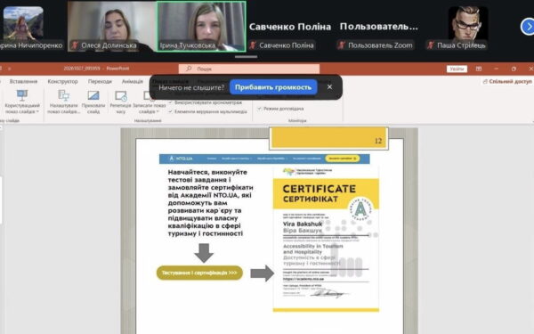
Task: Open the Анімація ribbon tab
Action: pyautogui.click(x=132, y=81)
